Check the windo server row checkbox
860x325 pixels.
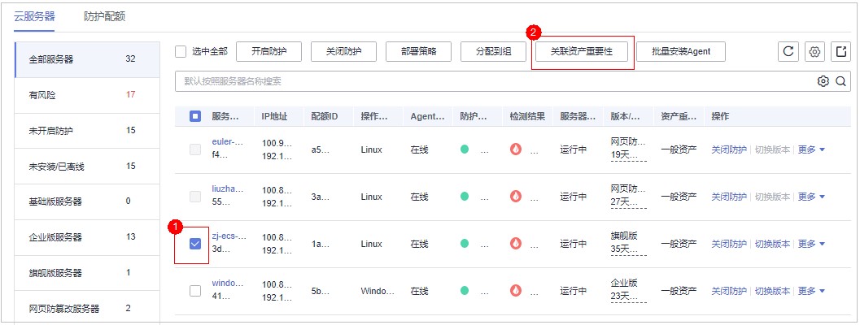click(195, 291)
